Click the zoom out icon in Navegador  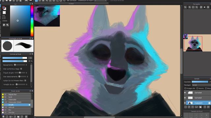[196, 7]
